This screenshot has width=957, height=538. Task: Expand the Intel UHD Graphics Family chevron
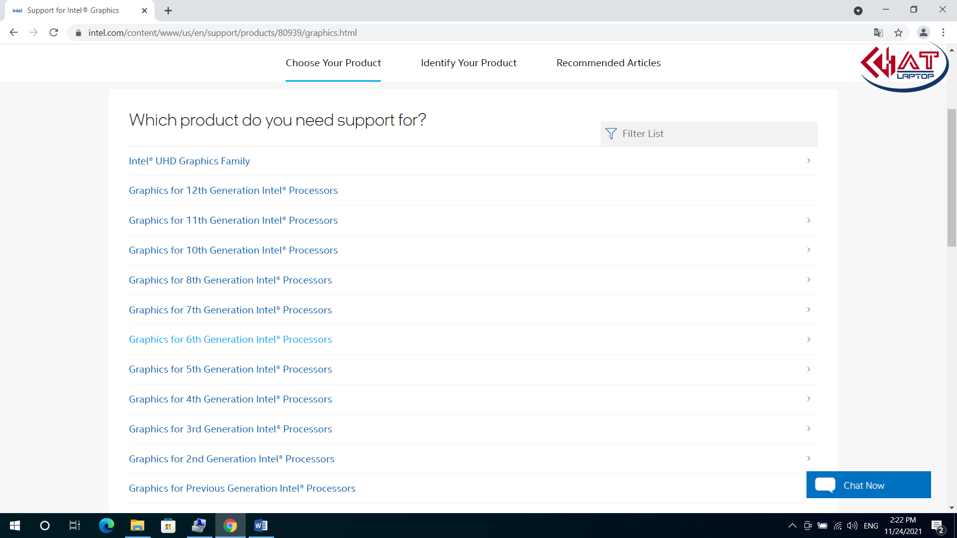click(808, 160)
